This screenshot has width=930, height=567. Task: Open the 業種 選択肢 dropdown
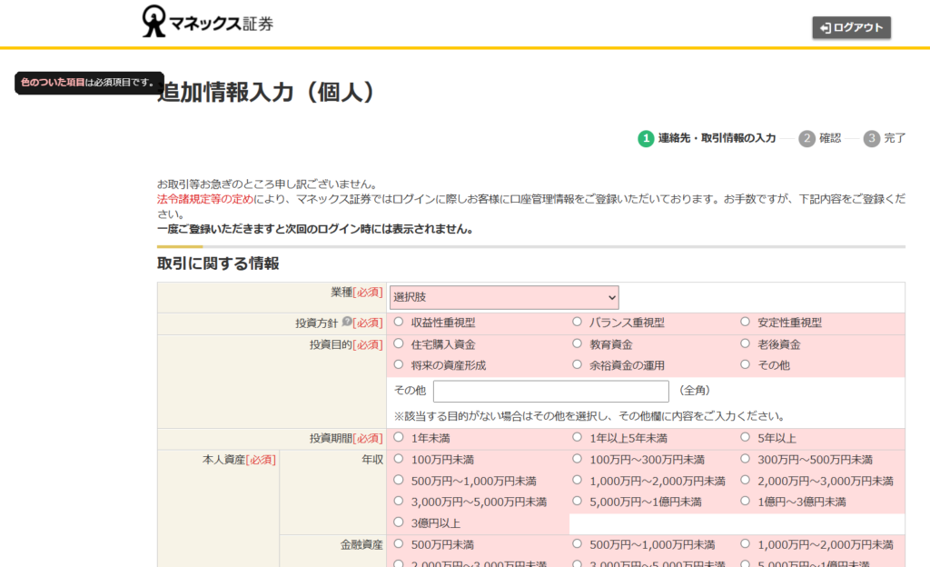click(504, 297)
